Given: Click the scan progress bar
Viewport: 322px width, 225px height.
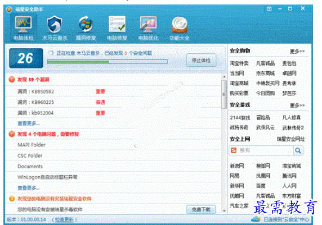Looking at the screenshot, I should click(107, 61).
